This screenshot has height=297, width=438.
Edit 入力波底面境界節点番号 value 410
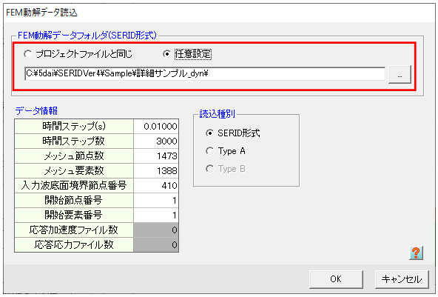(x=156, y=186)
